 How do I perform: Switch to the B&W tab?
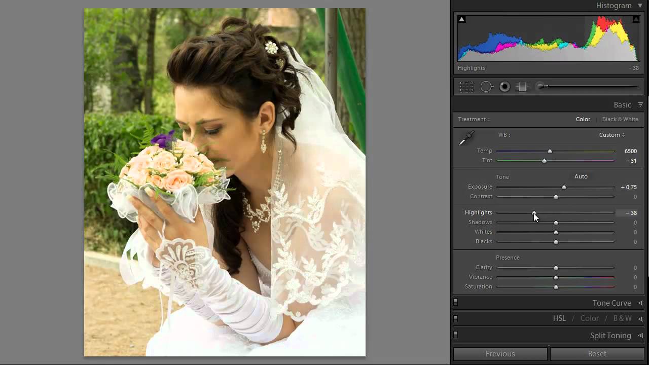623,318
